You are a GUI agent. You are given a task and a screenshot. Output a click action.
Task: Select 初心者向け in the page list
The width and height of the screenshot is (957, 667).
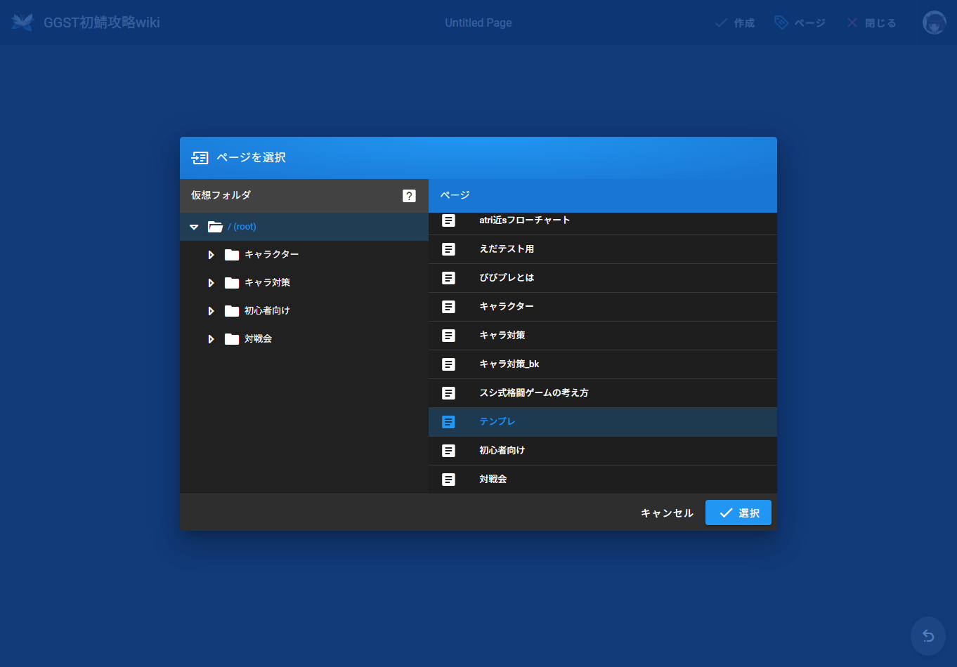(603, 451)
